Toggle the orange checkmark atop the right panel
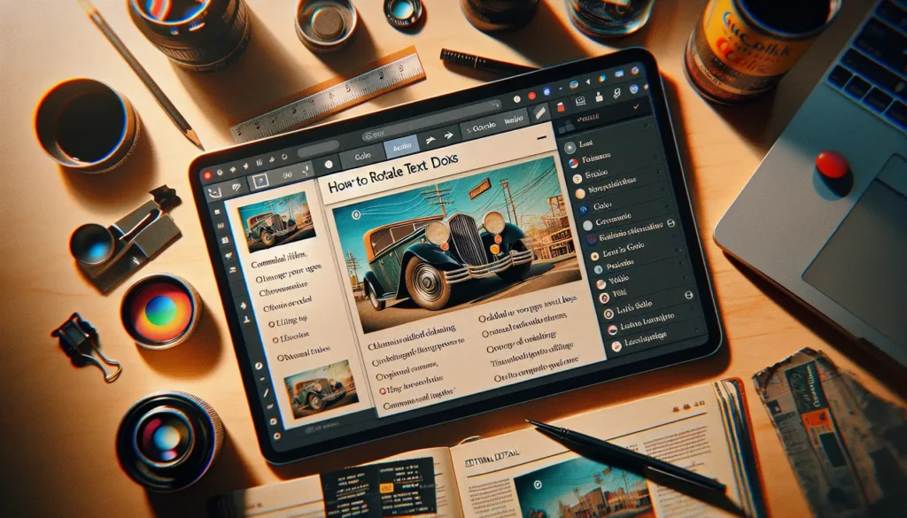Image resolution: width=907 pixels, height=518 pixels. click(x=635, y=106)
